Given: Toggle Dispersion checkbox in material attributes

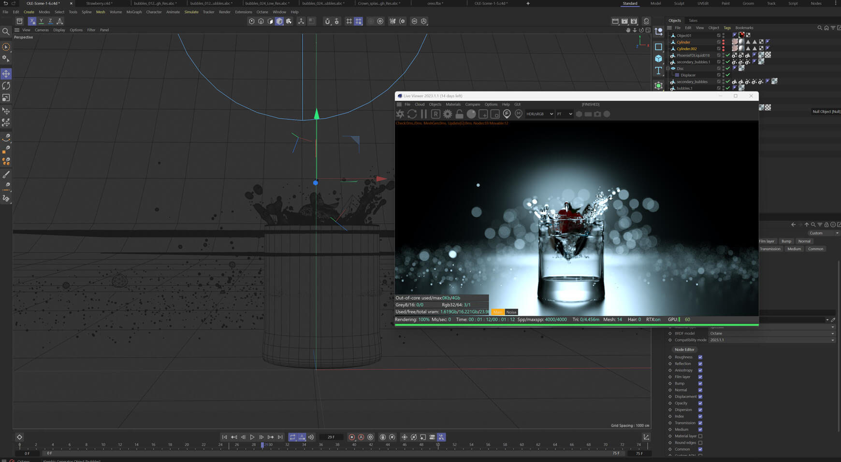Looking at the screenshot, I should click(x=700, y=410).
